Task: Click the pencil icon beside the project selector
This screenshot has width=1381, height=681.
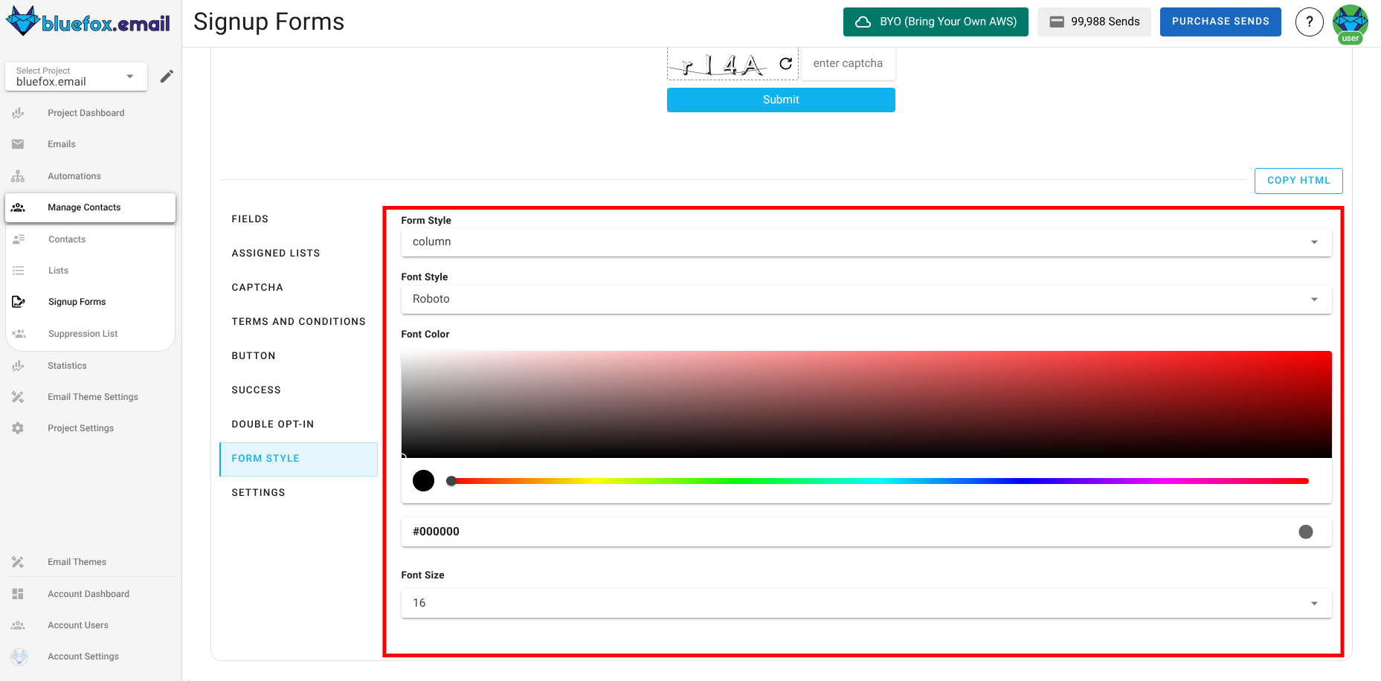Action: (x=167, y=75)
